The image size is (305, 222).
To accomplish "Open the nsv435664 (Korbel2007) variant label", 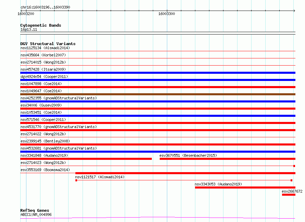I will 43,55.
